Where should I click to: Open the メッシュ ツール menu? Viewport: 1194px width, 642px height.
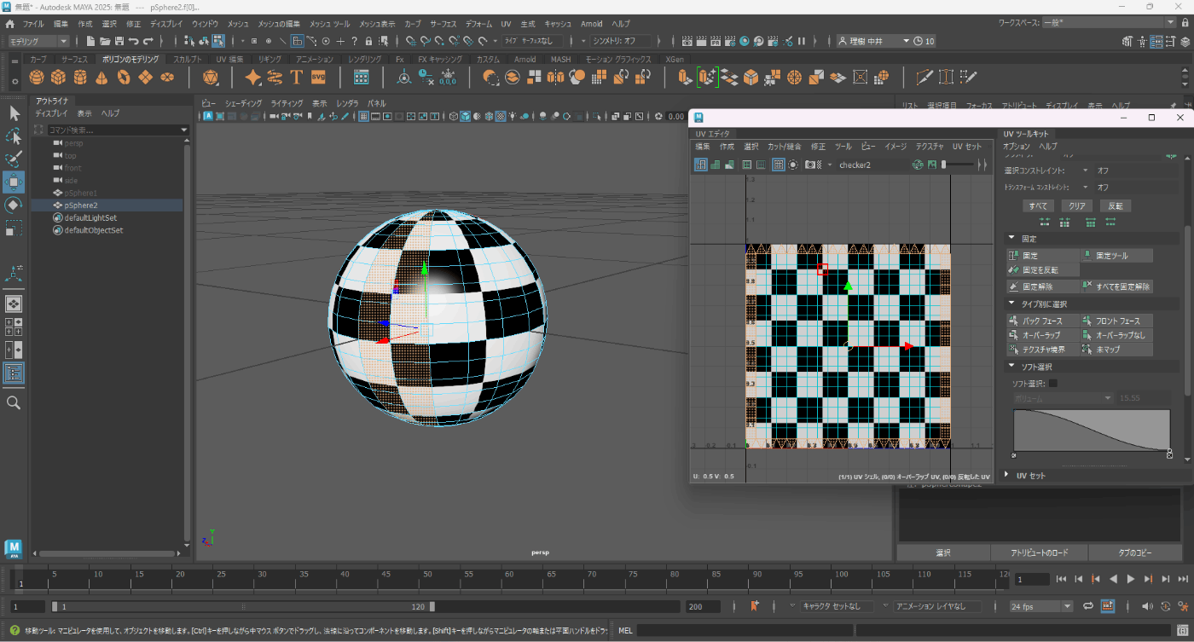point(328,24)
